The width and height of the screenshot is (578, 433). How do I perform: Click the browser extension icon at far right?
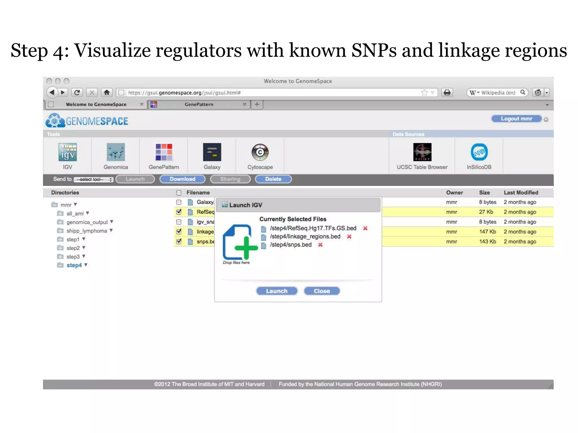[x=538, y=92]
